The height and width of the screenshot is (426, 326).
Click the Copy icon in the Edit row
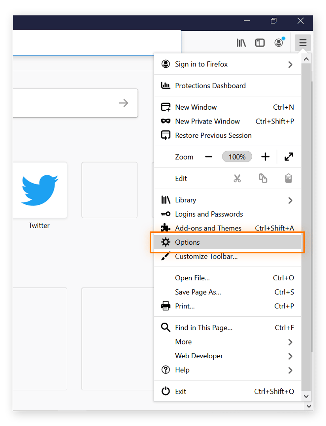[x=263, y=178]
